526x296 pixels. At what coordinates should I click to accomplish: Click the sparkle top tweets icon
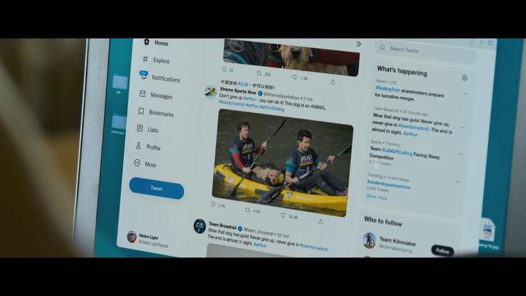358,44
